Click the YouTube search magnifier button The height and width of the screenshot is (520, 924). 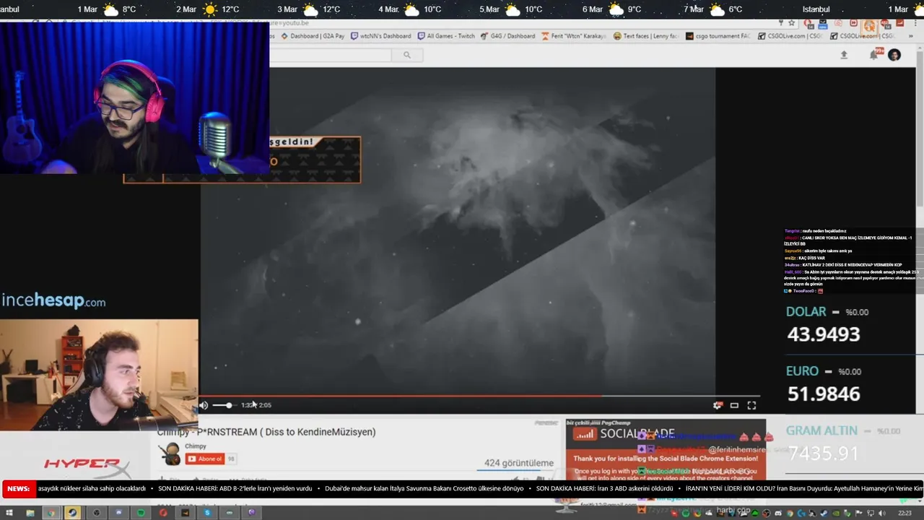(x=407, y=55)
